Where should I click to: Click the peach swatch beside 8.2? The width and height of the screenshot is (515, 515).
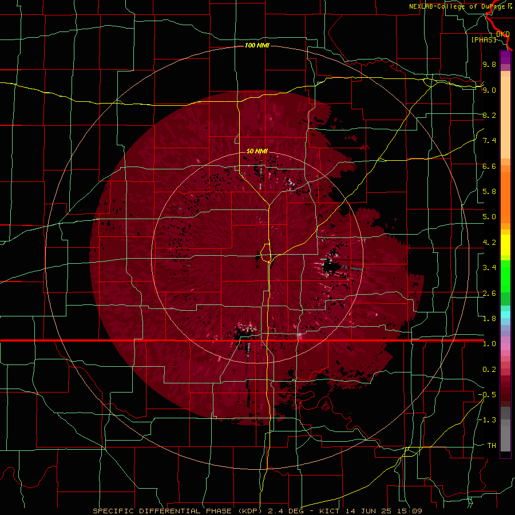[505, 117]
